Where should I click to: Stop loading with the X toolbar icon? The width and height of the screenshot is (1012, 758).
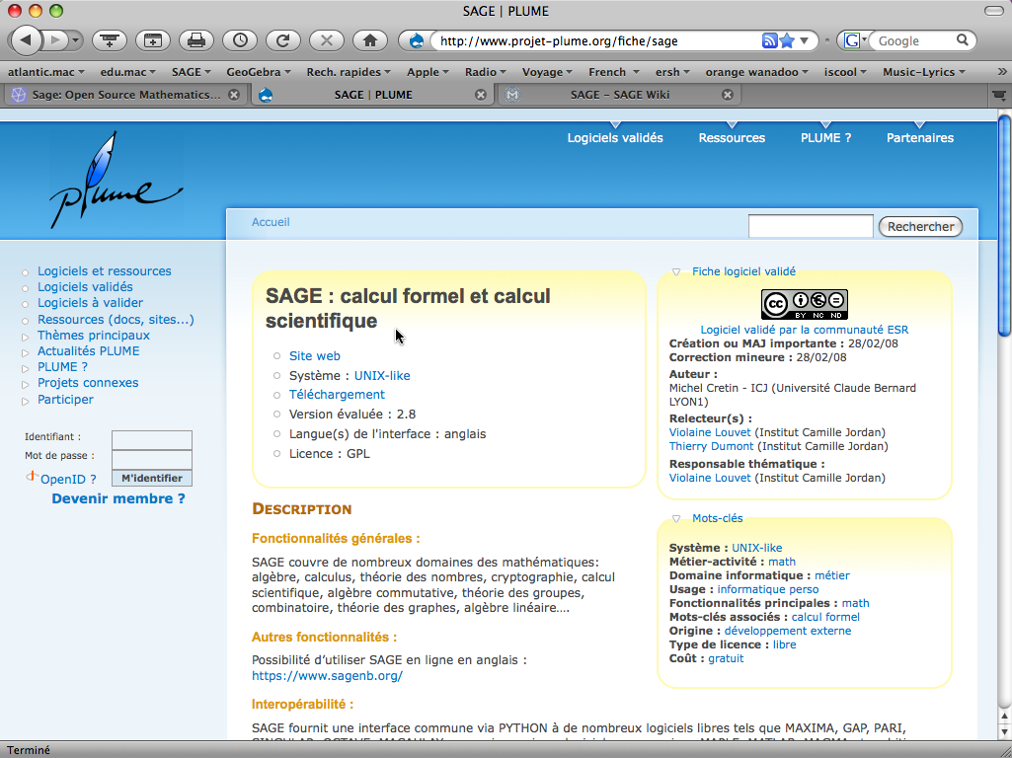coord(327,40)
